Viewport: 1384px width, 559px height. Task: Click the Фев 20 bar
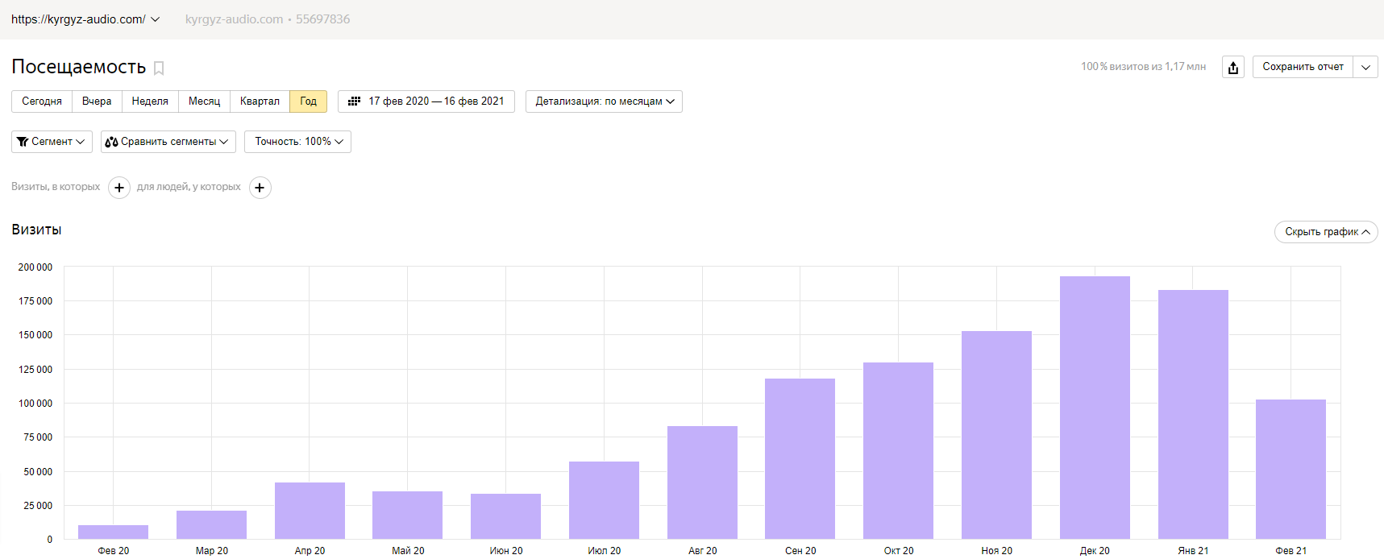click(113, 532)
